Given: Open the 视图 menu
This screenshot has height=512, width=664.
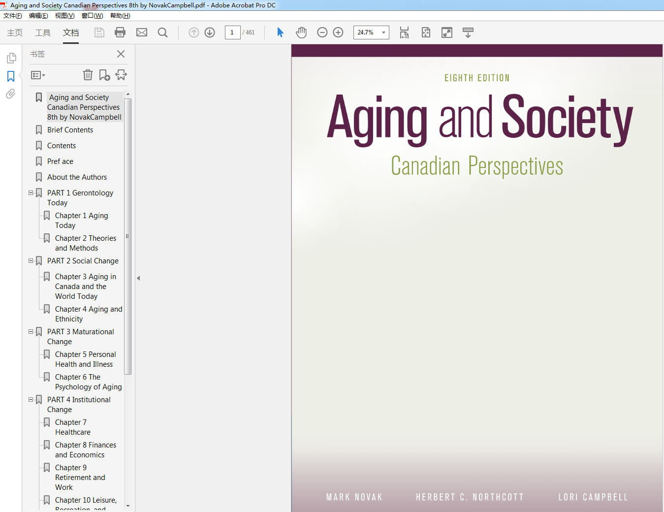Looking at the screenshot, I should [x=64, y=16].
